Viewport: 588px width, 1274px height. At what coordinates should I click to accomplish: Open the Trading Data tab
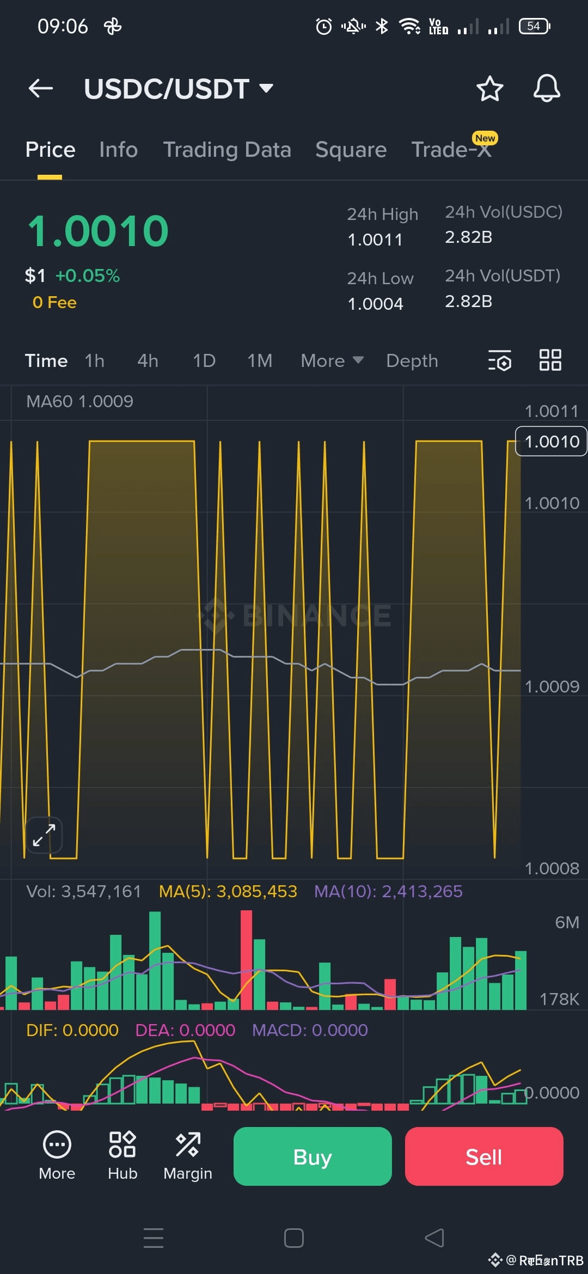click(x=227, y=150)
